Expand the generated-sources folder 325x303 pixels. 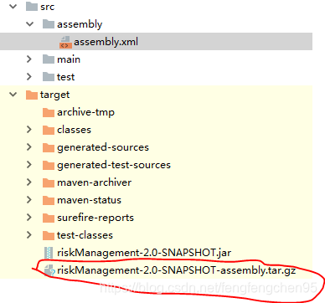[x=29, y=147]
